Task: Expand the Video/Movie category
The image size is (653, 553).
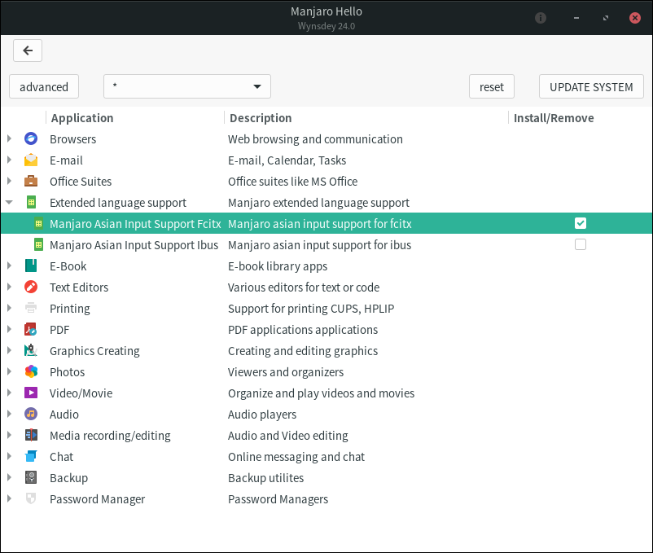Action: 9,393
